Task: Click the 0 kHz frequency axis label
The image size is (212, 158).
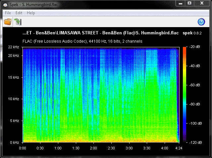Action: pyautogui.click(x=15, y=142)
